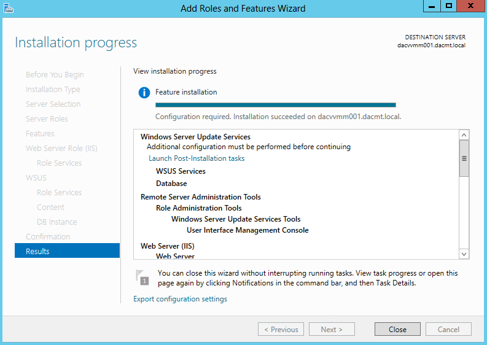Select Confirmation step in the sidebar
Screen dimensions: 487x345
point(48,236)
